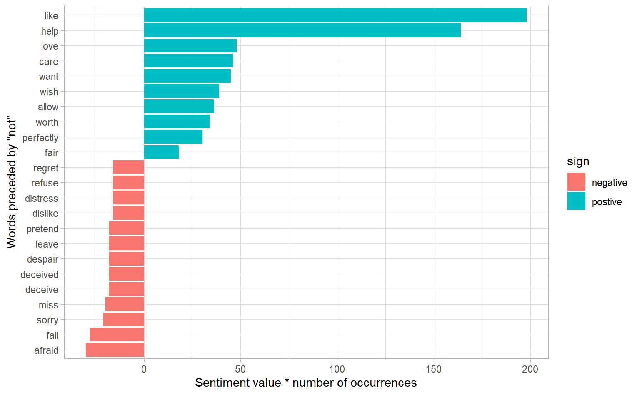Click the 'deceived' y-axis label
640x395 pixels.
click(x=39, y=275)
